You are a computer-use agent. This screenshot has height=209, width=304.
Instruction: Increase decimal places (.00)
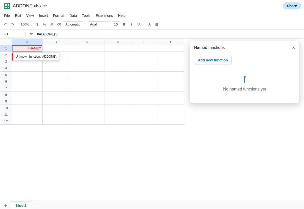click(59, 24)
